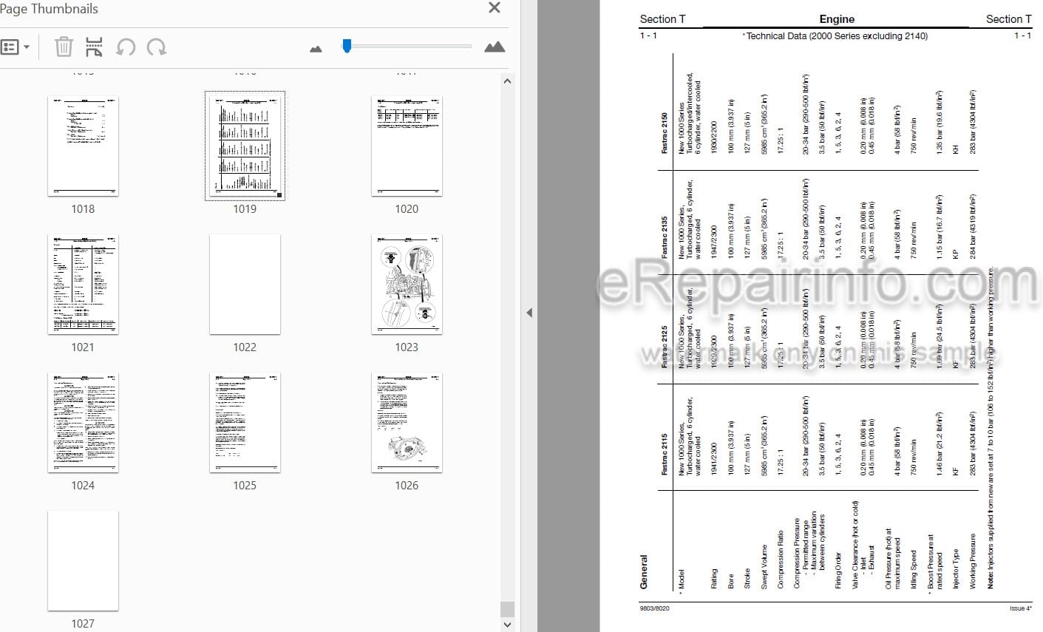
Task: Click the 'General' table heading
Action: tap(644, 571)
